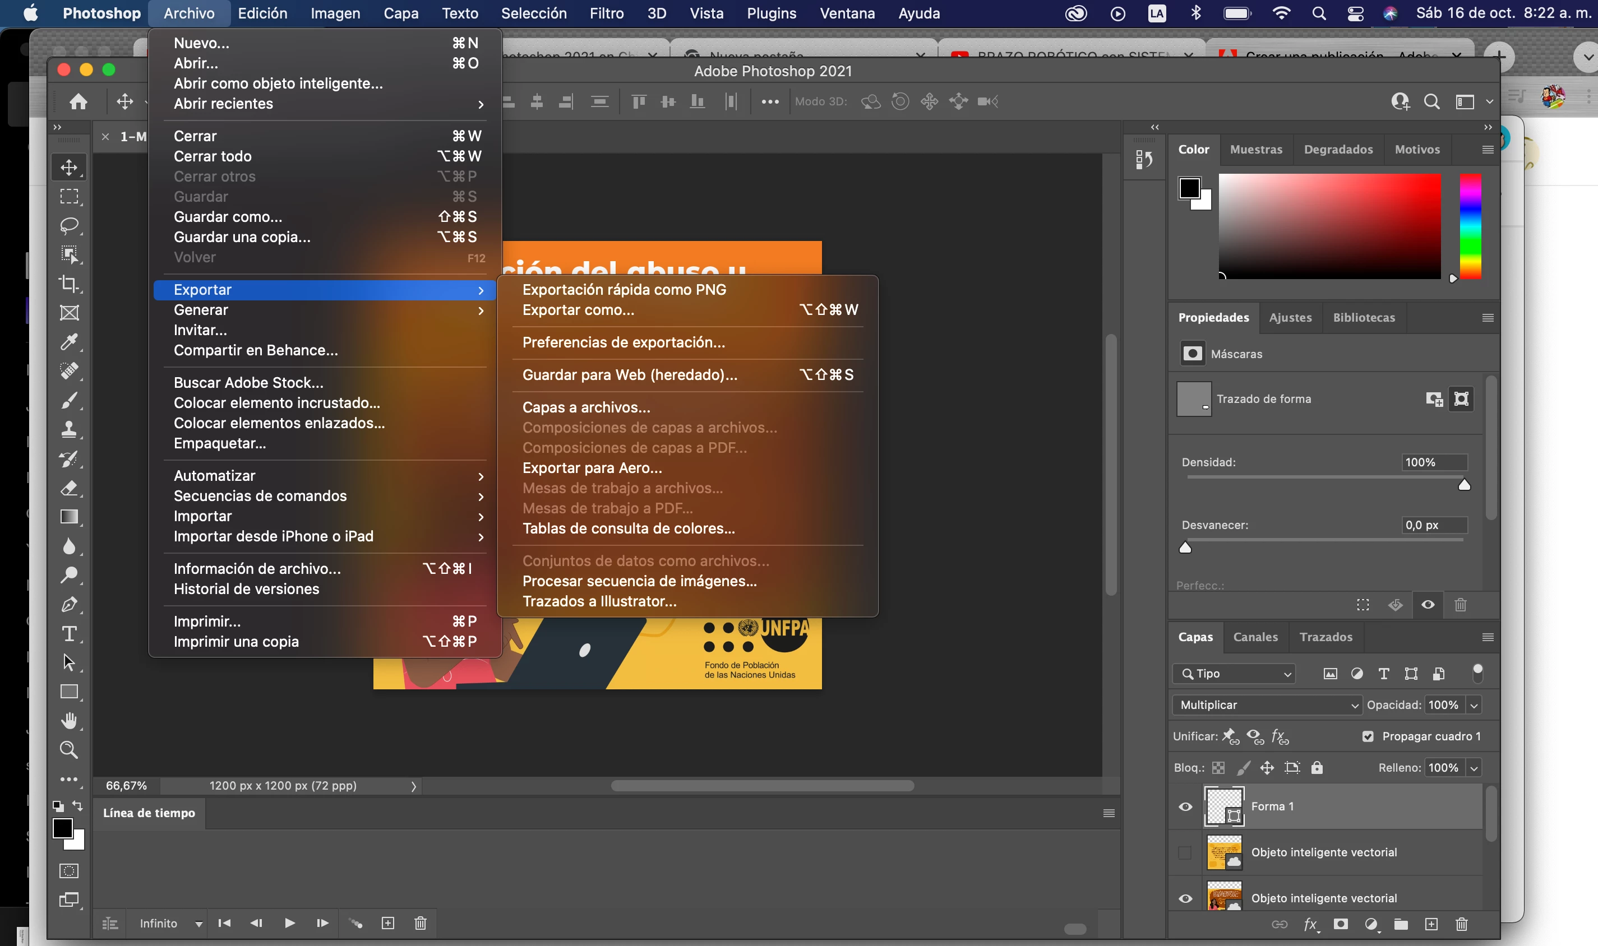Hide the Forma 1 layer
The image size is (1598, 946).
1185,806
